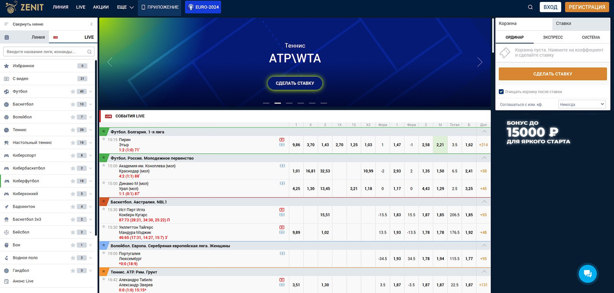
Task: Switch sidebar to the Линия tab
Action: (24, 37)
